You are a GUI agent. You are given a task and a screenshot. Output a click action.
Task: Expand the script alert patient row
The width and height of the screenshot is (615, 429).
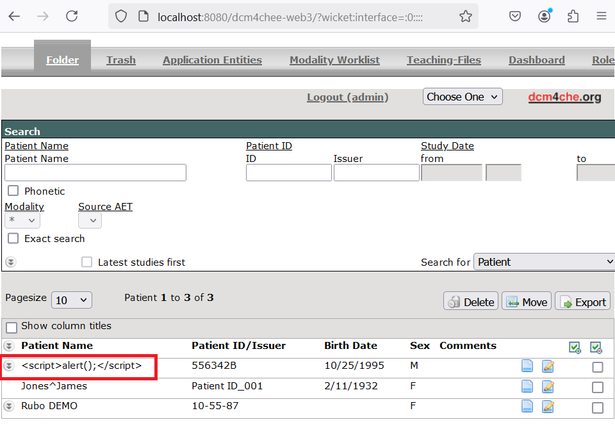click(x=8, y=366)
